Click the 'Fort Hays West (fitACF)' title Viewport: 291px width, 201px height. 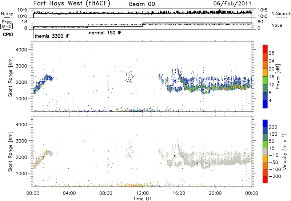pyautogui.click(x=72, y=4)
